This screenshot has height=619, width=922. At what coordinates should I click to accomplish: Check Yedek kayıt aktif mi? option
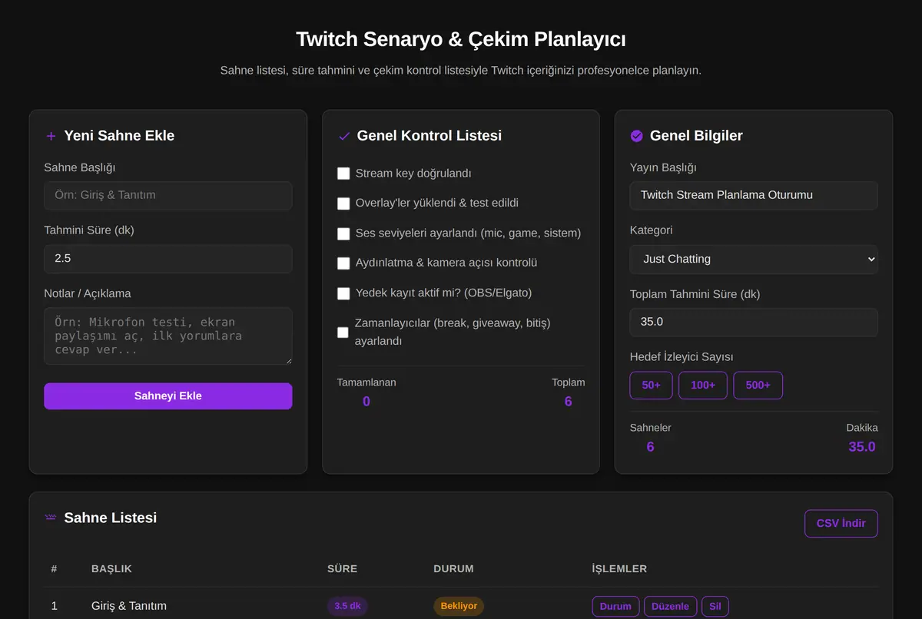click(x=343, y=293)
